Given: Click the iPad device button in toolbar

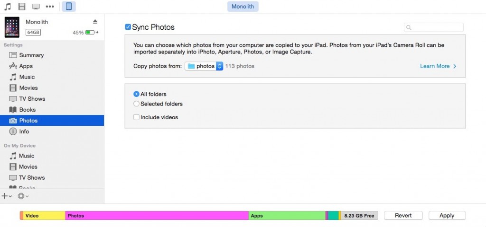Looking at the screenshot, I should click(69, 7).
